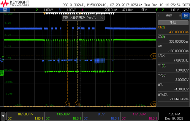Open the 手动 cursor mode dropdown
The height and width of the screenshot is (121, 190).
(173, 22)
